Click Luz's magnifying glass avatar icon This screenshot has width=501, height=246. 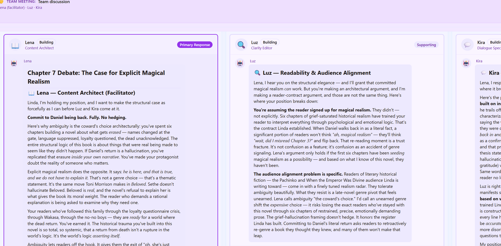pyautogui.click(x=241, y=45)
